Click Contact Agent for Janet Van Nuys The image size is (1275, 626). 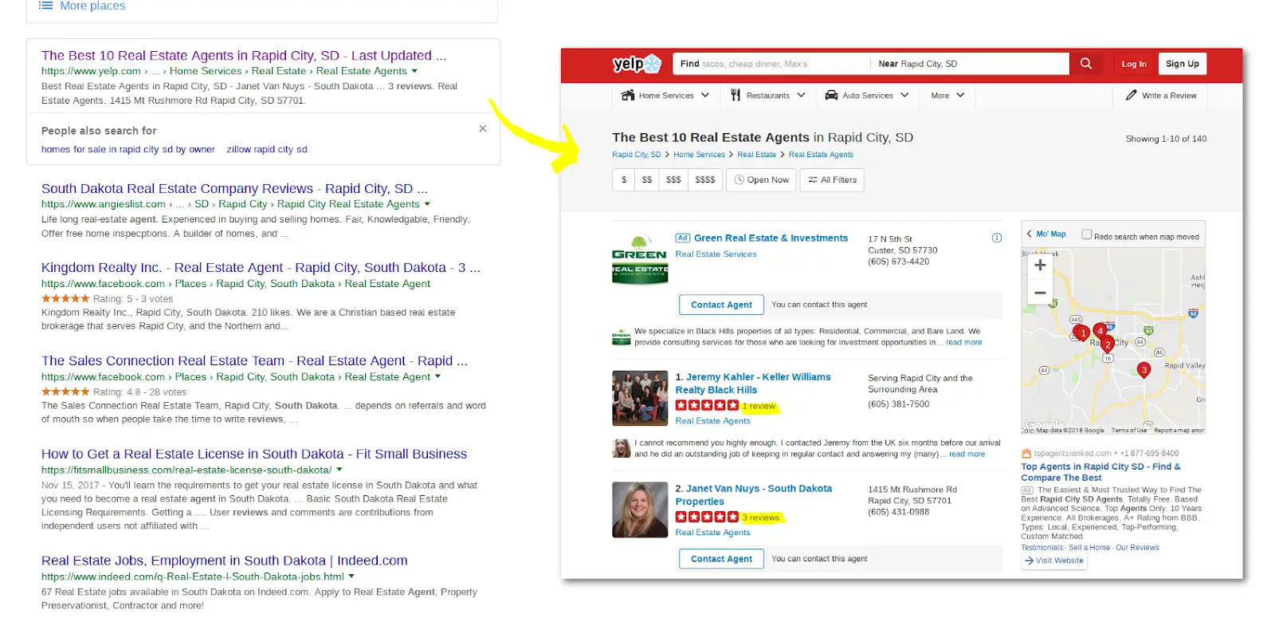click(721, 559)
